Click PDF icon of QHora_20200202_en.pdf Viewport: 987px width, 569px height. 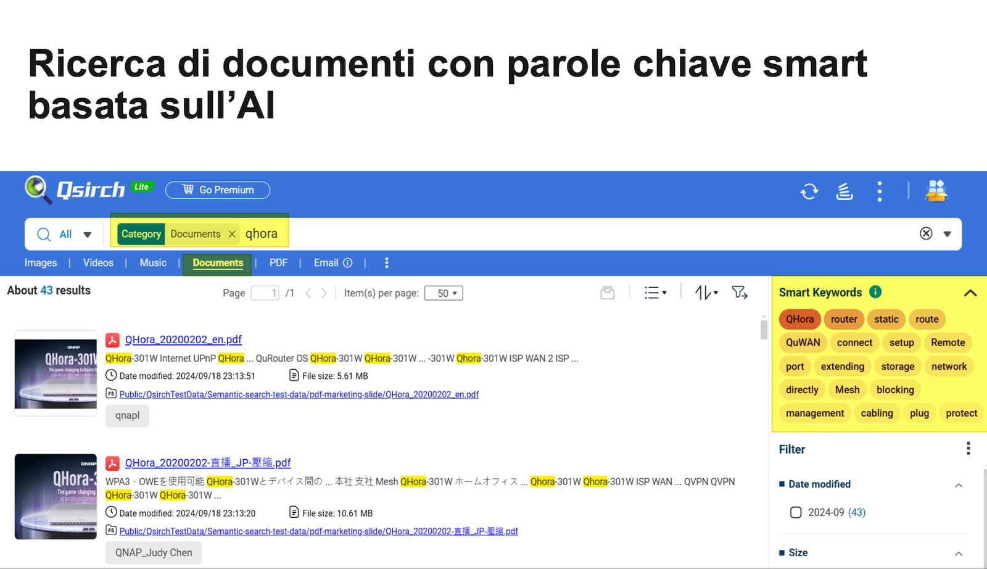tap(112, 340)
